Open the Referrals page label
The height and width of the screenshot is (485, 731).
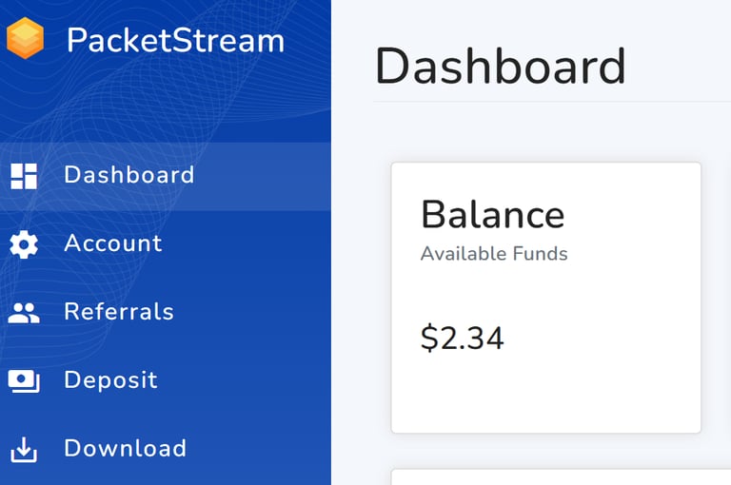119,311
